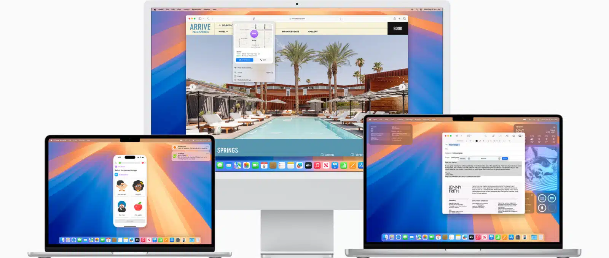609x258 pixels.
Task: Click the Safari address bar on the iMac
Action: pyautogui.click(x=297, y=18)
